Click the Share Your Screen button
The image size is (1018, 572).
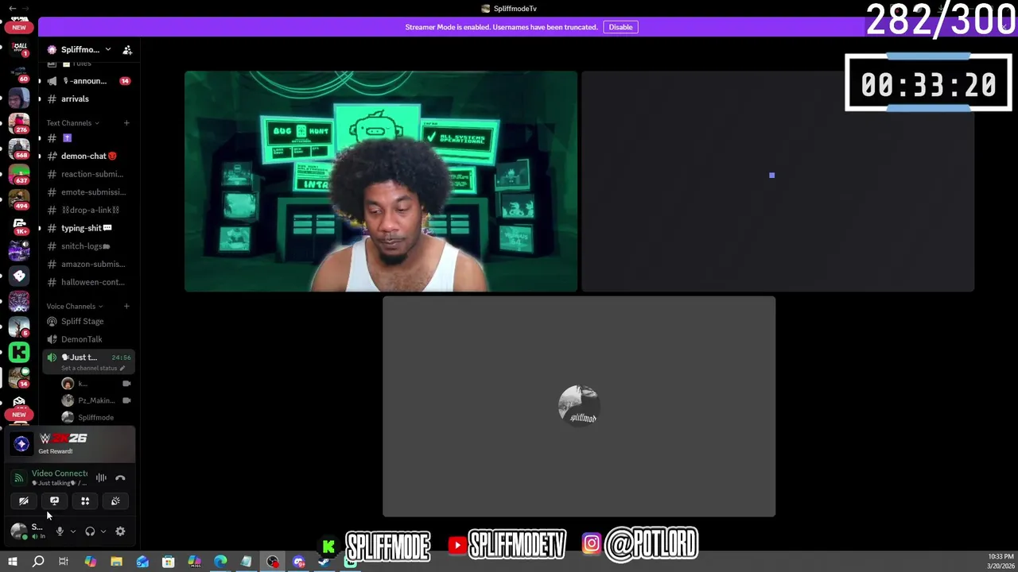coord(54,500)
